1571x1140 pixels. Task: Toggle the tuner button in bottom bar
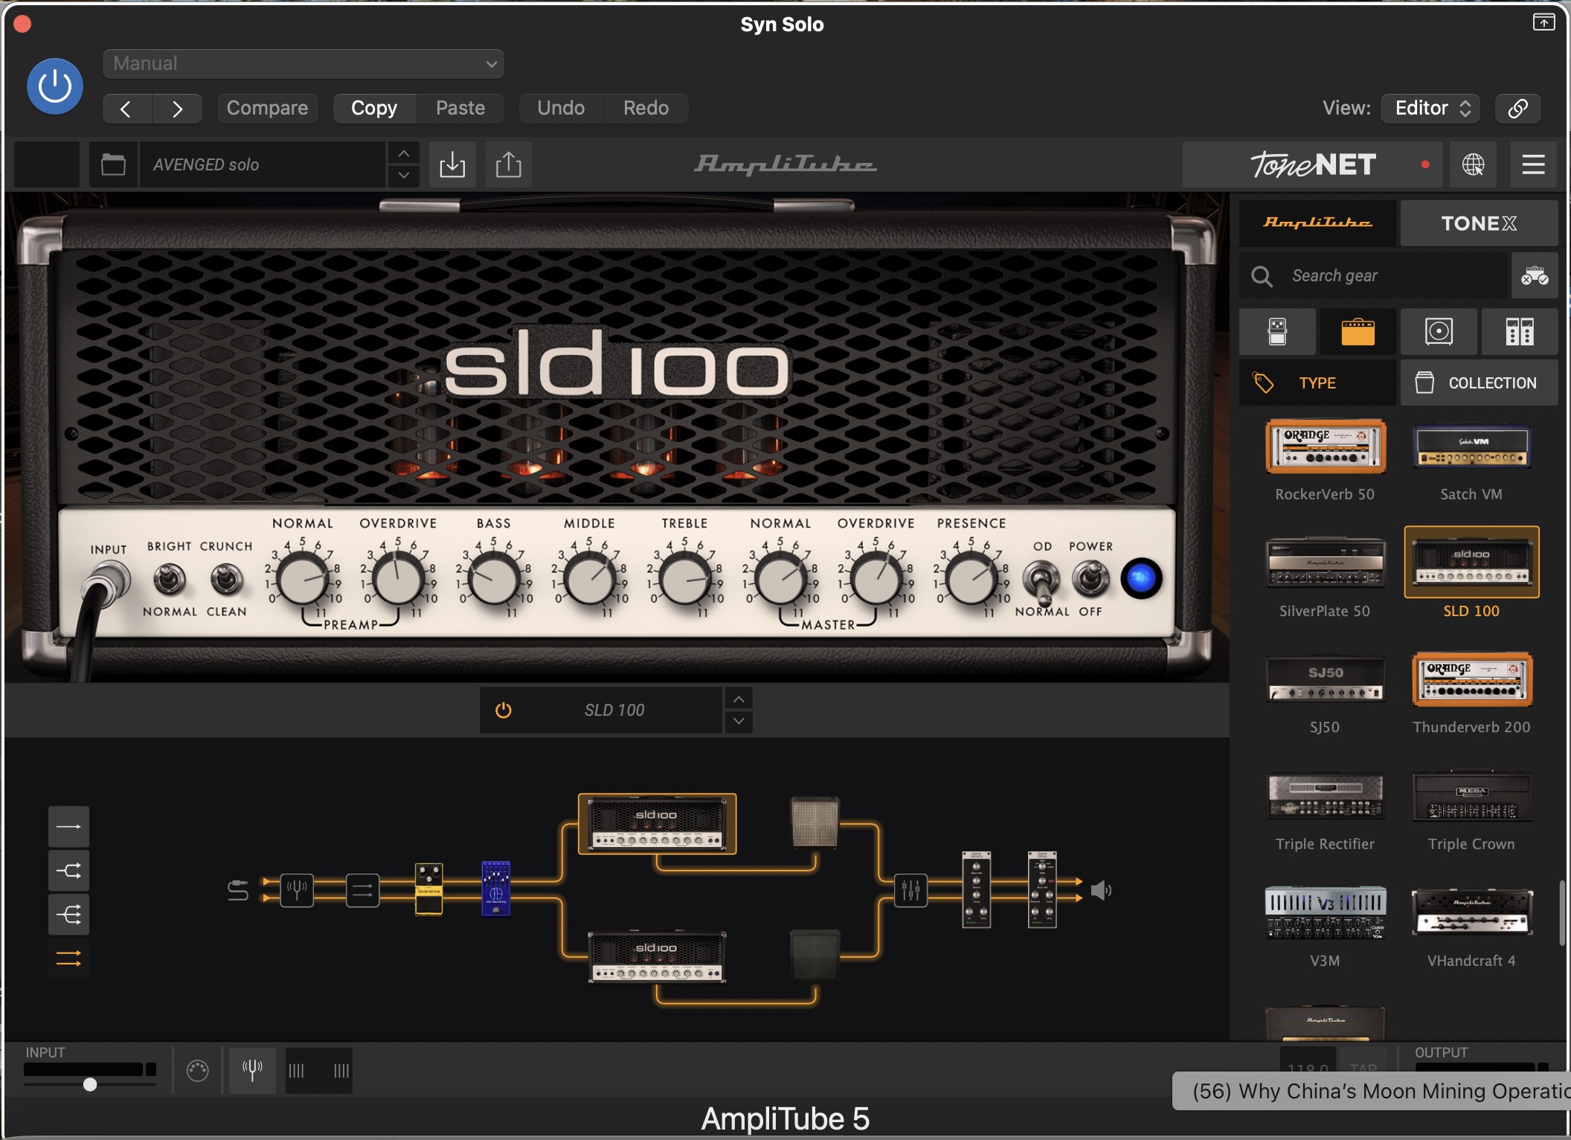pyautogui.click(x=252, y=1071)
